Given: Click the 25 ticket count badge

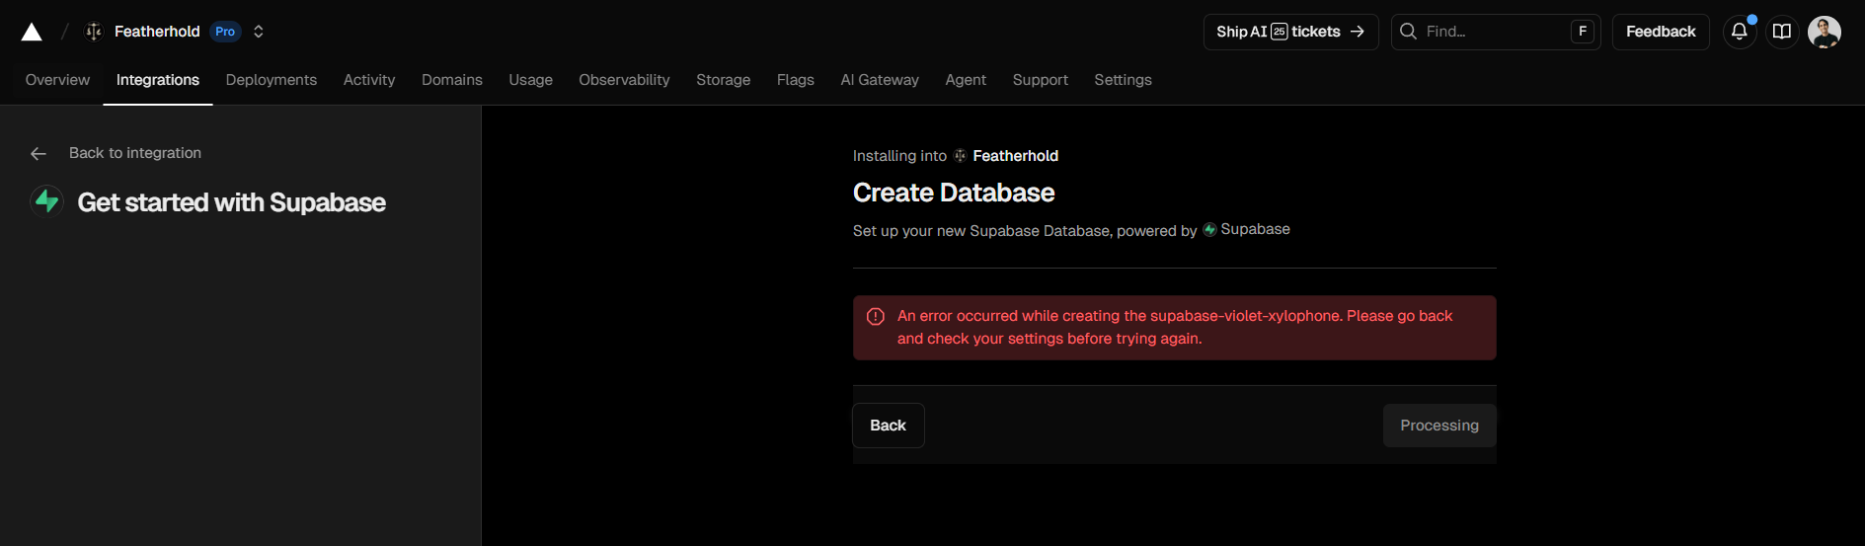Looking at the screenshot, I should [x=1280, y=32].
